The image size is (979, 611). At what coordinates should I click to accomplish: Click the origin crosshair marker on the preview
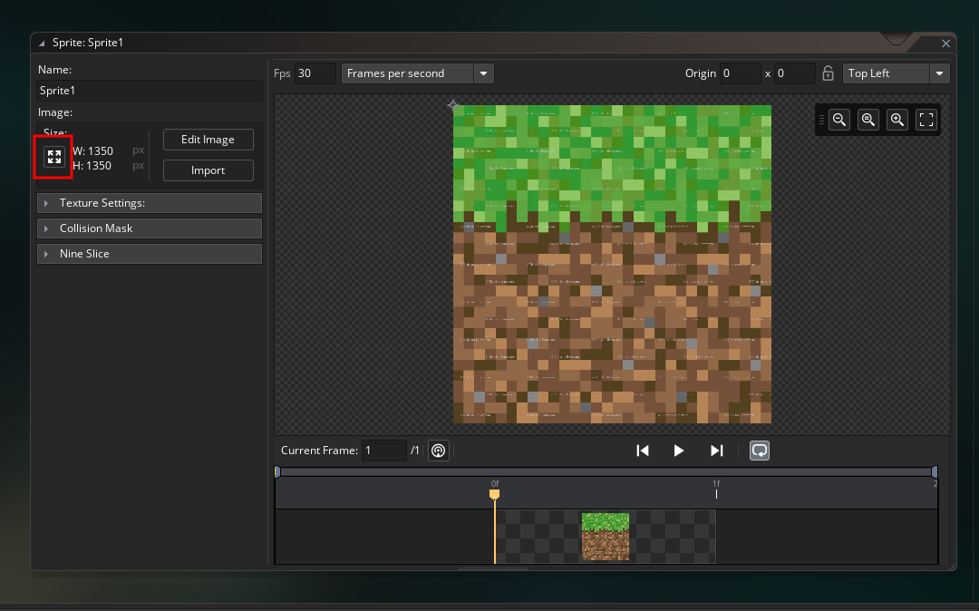click(x=453, y=105)
